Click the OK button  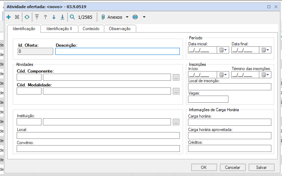[x=204, y=167]
